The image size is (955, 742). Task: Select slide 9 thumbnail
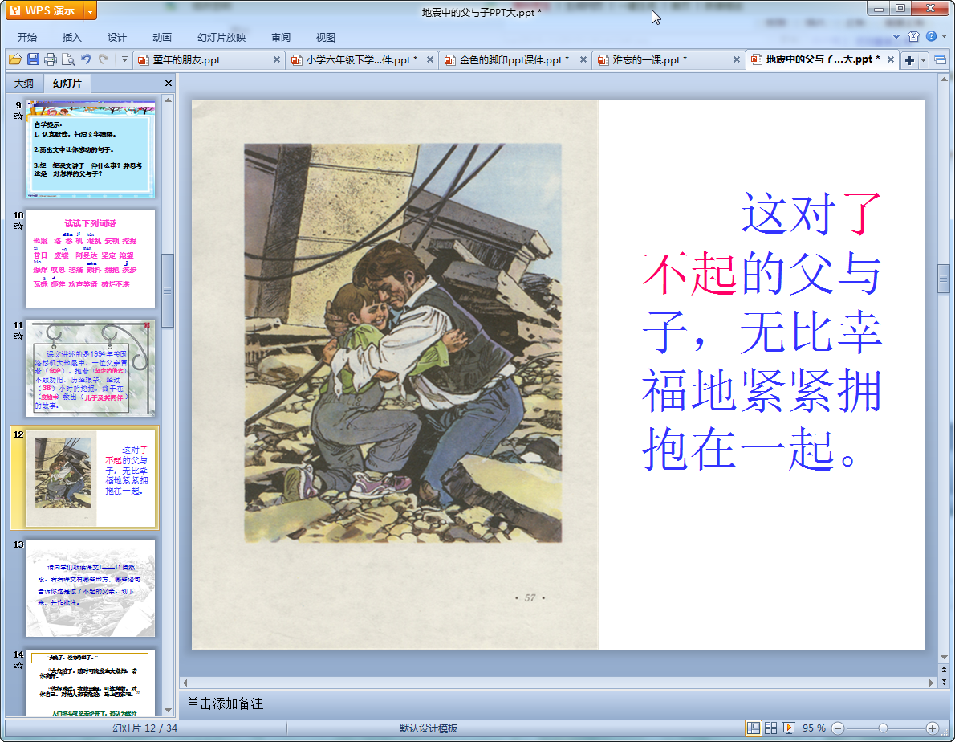[90, 149]
